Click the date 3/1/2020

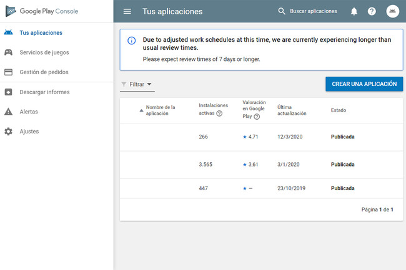click(x=288, y=165)
